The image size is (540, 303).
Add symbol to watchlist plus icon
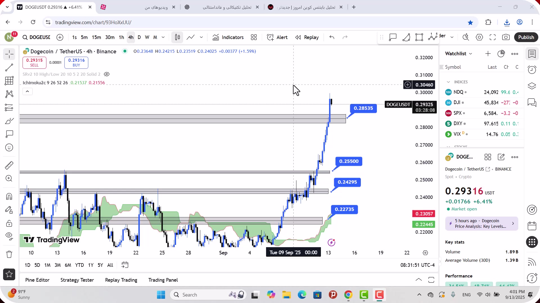tap(488, 54)
